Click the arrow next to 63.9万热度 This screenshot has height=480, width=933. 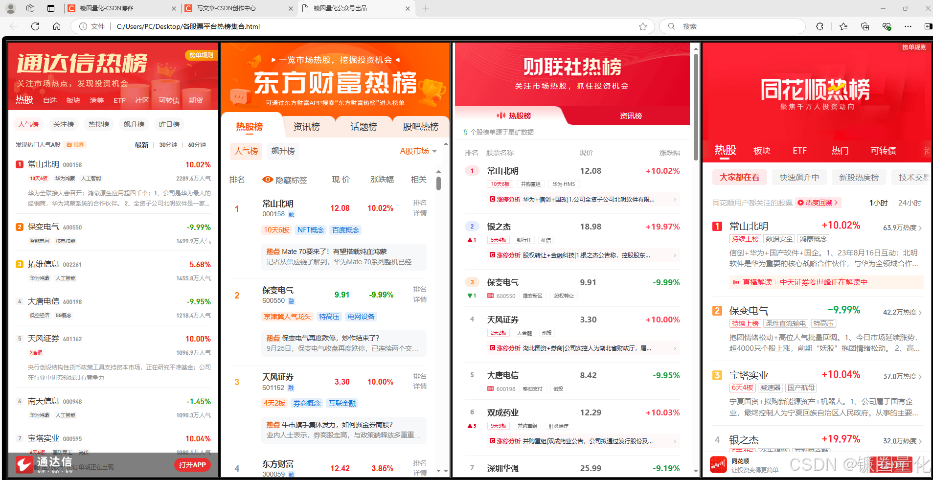point(920,228)
